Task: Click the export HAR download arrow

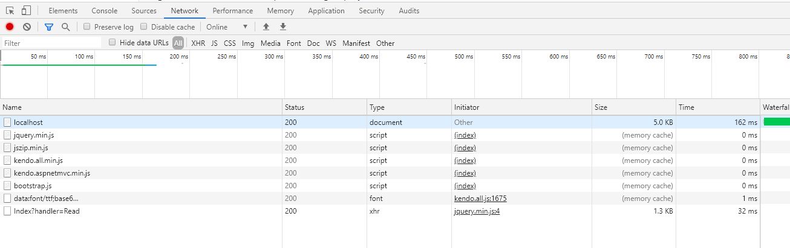Action: coord(282,27)
